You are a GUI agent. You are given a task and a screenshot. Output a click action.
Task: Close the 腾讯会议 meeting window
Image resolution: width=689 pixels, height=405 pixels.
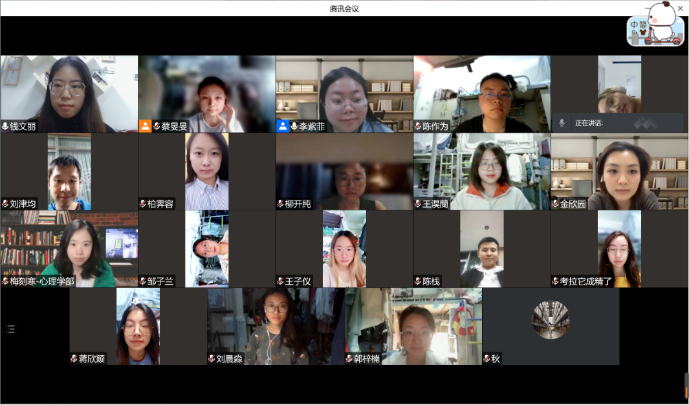click(680, 8)
